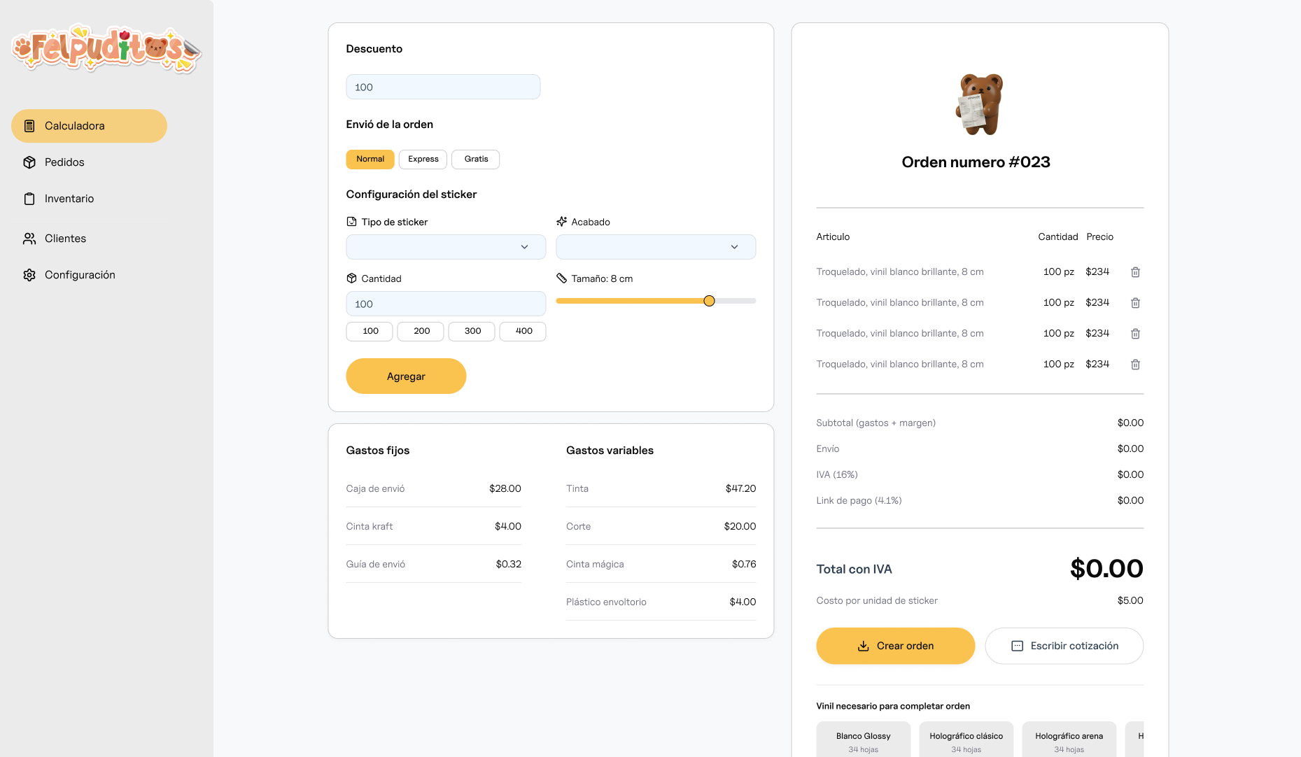Image resolution: width=1301 pixels, height=757 pixels.
Task: Click the Orden numero #023 heading
Action: (x=976, y=162)
